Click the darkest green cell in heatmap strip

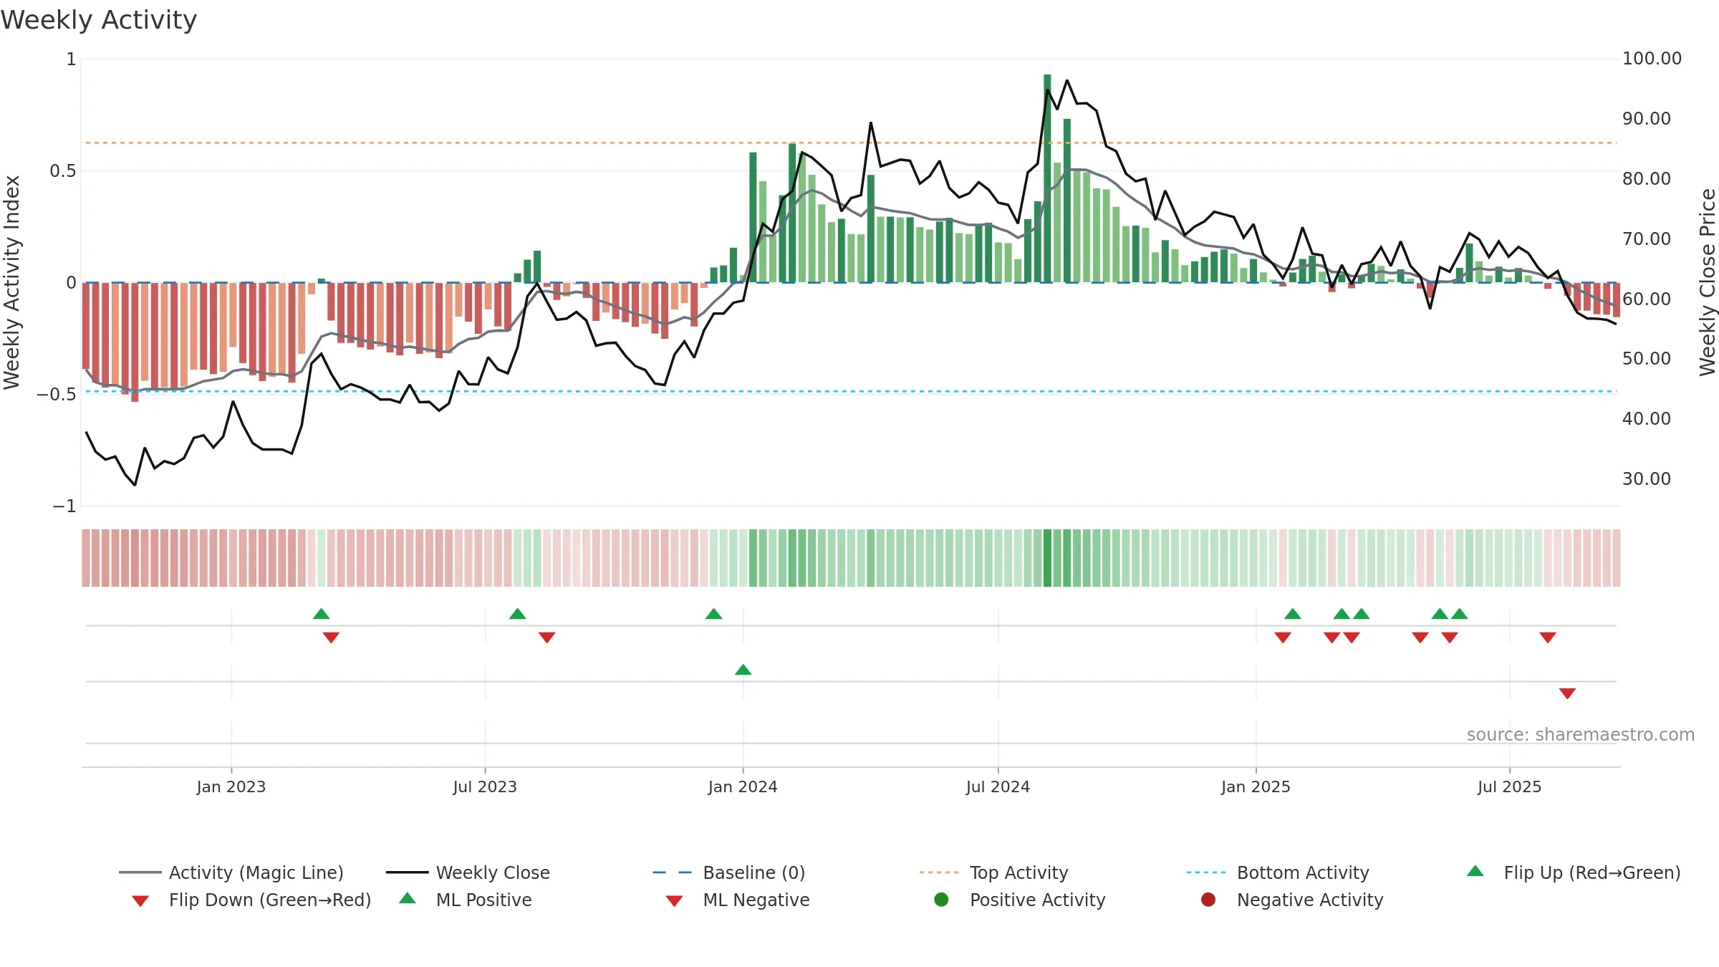1047,558
